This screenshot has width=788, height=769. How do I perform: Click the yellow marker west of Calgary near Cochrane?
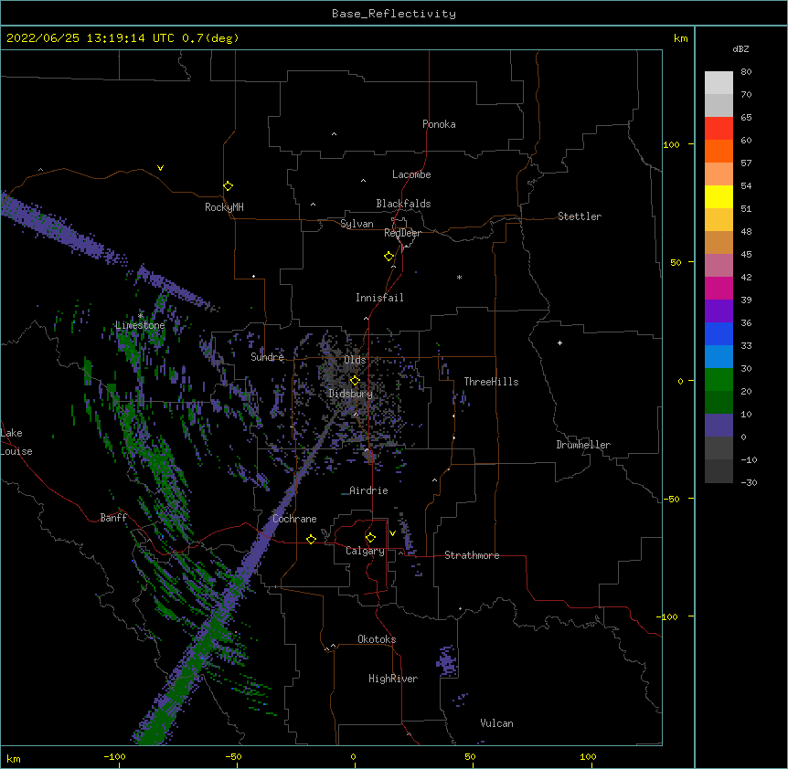point(311,539)
